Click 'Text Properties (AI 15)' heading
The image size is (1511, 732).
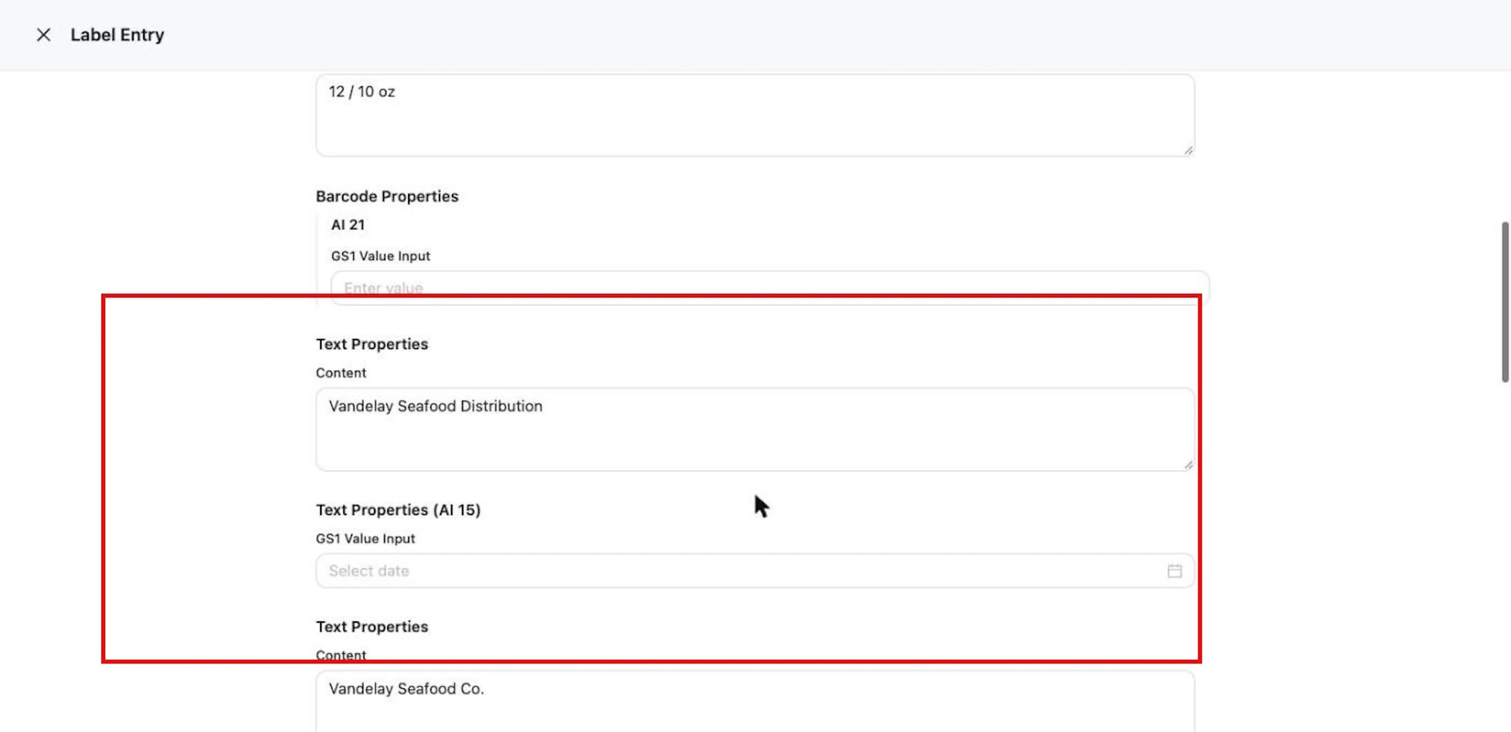(x=398, y=510)
